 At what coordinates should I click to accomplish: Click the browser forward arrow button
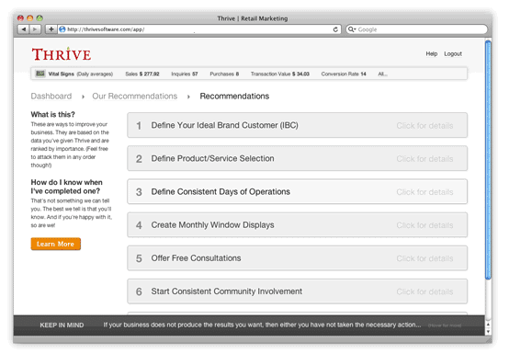(35, 29)
